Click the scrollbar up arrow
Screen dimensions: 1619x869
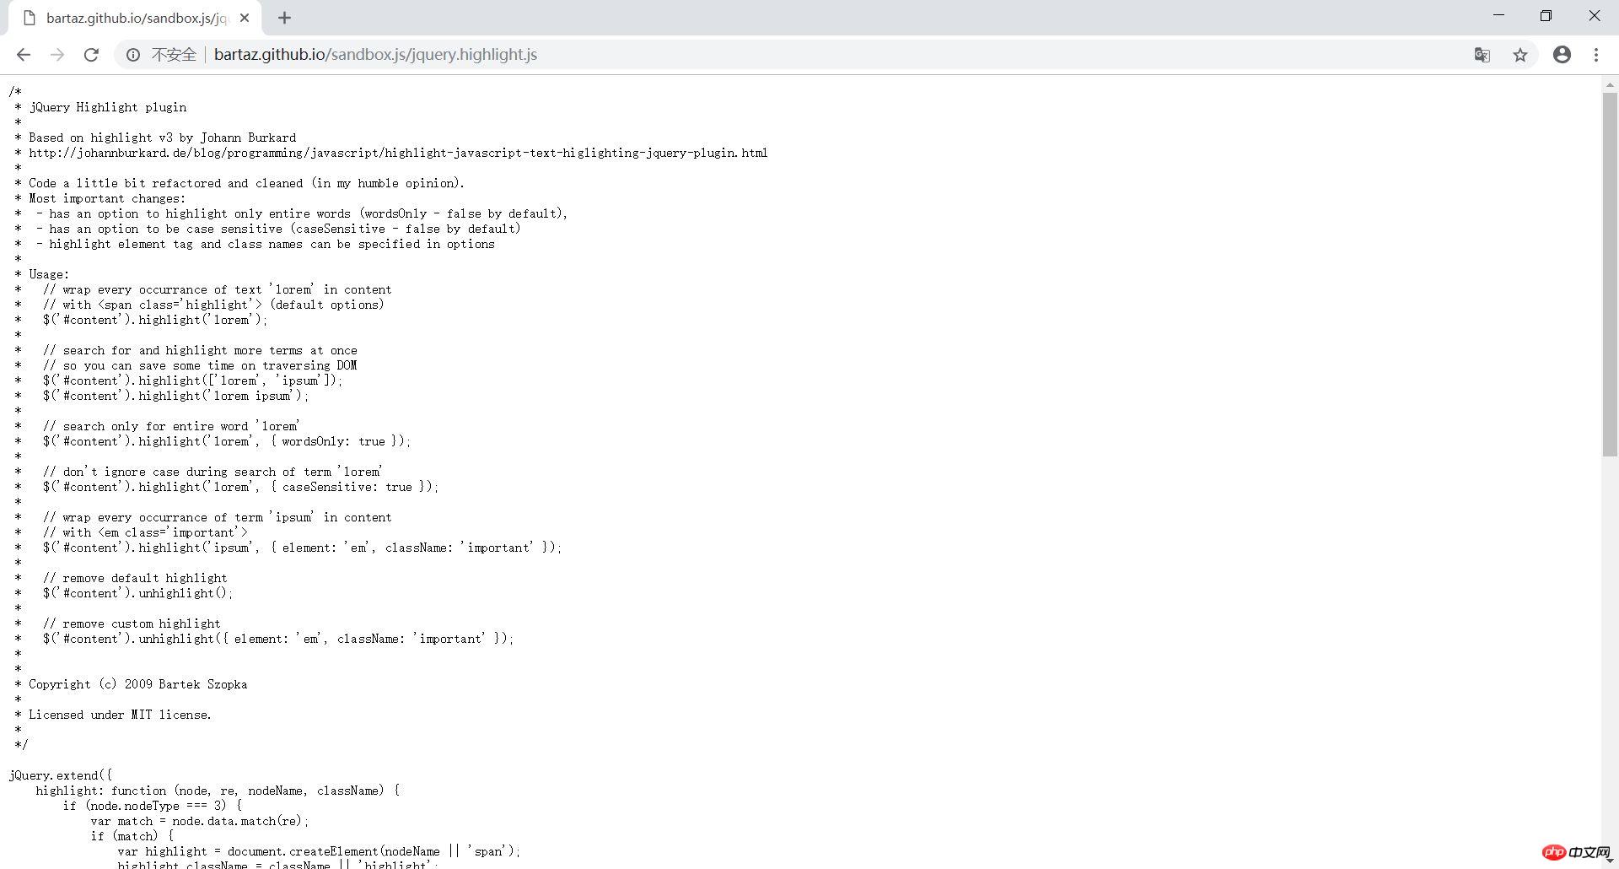[x=1611, y=84]
